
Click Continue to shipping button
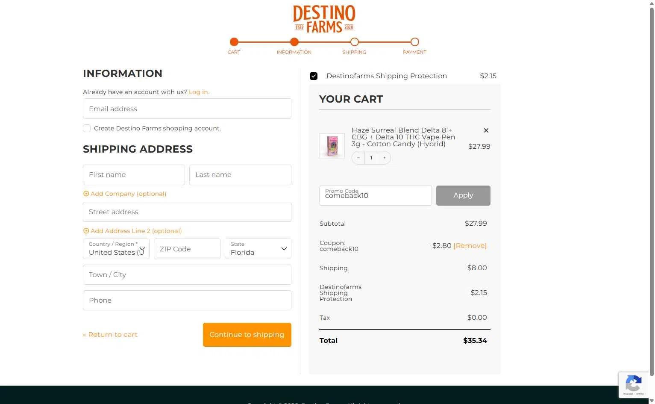(247, 335)
